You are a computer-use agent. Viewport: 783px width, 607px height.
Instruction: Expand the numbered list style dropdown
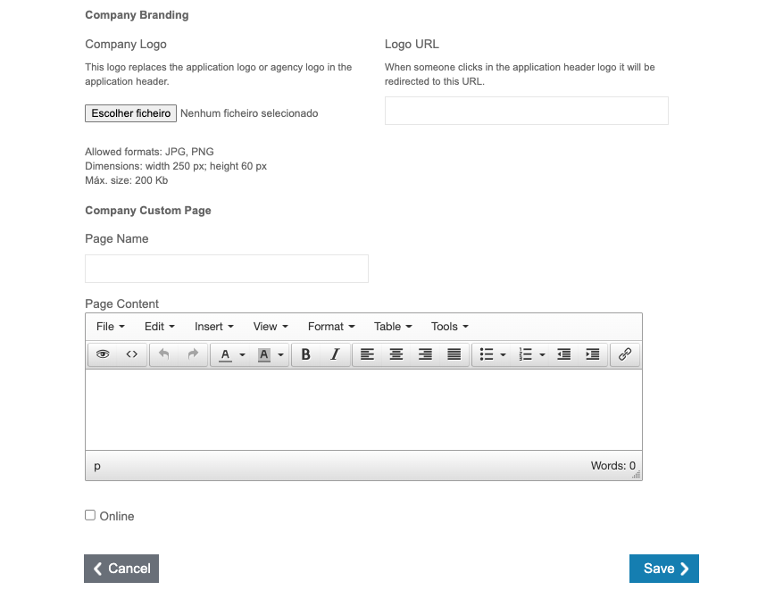coord(542,355)
